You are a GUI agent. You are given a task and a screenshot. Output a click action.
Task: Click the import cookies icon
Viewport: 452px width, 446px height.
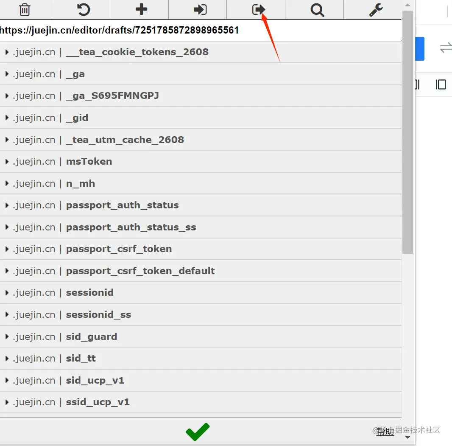[200, 9]
